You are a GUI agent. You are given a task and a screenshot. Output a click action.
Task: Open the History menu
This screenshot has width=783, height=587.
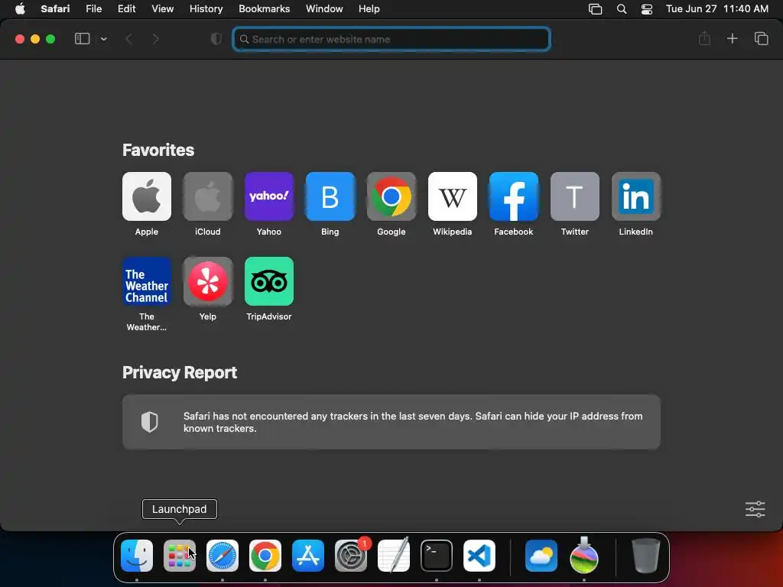(x=206, y=8)
